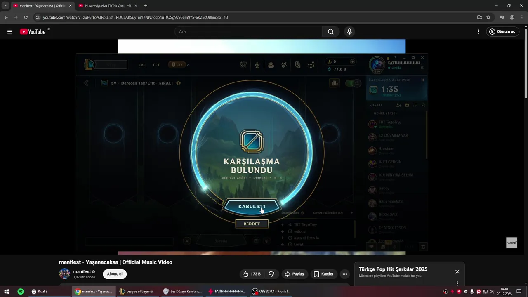Screen dimensions: 528x297
Task: Bookmark this page with star
Action: pyautogui.click(x=488, y=17)
